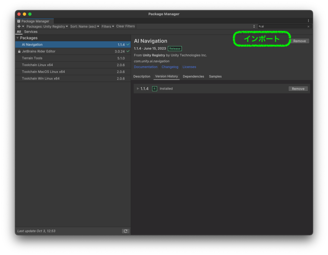Click the com.unity.ai.navigation package ID

pyautogui.click(x=152, y=61)
